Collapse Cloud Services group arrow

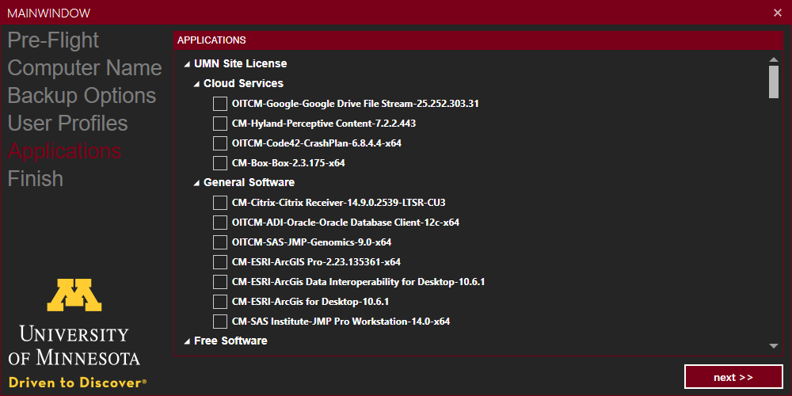point(197,84)
